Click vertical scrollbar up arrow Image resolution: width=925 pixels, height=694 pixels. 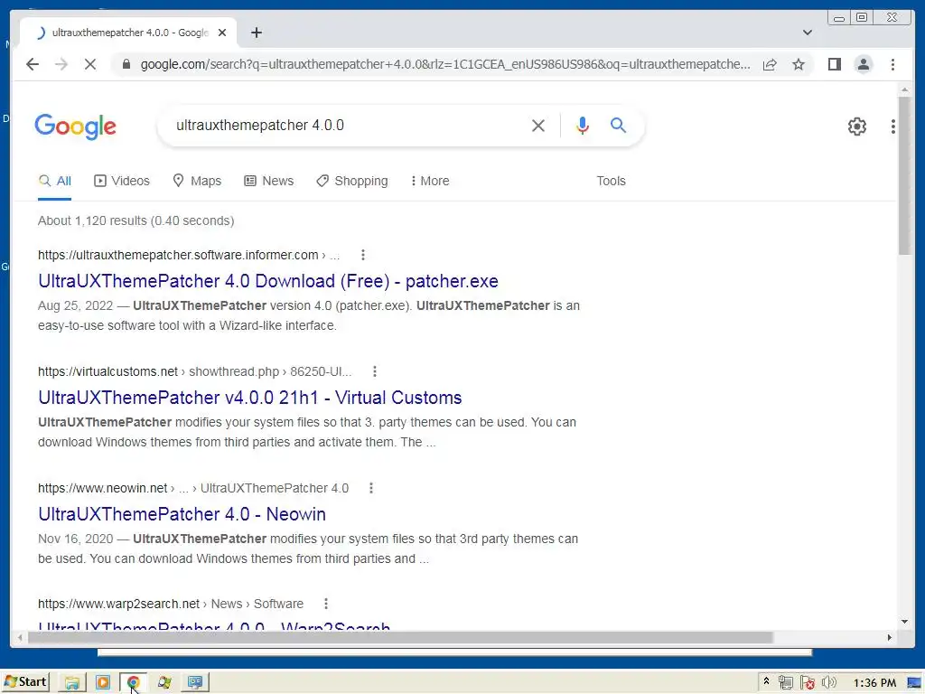coord(905,89)
